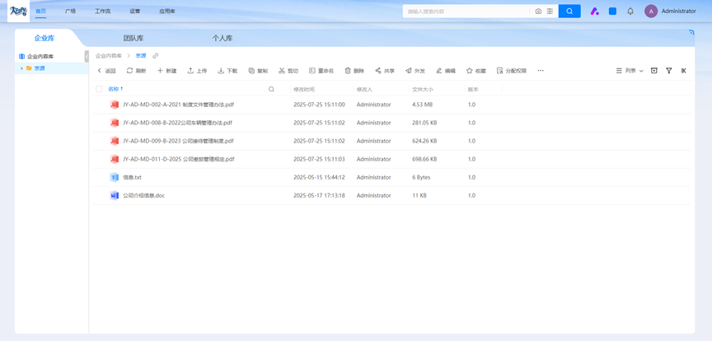
Task: Click the 复制 copy icon
Action: coord(251,71)
